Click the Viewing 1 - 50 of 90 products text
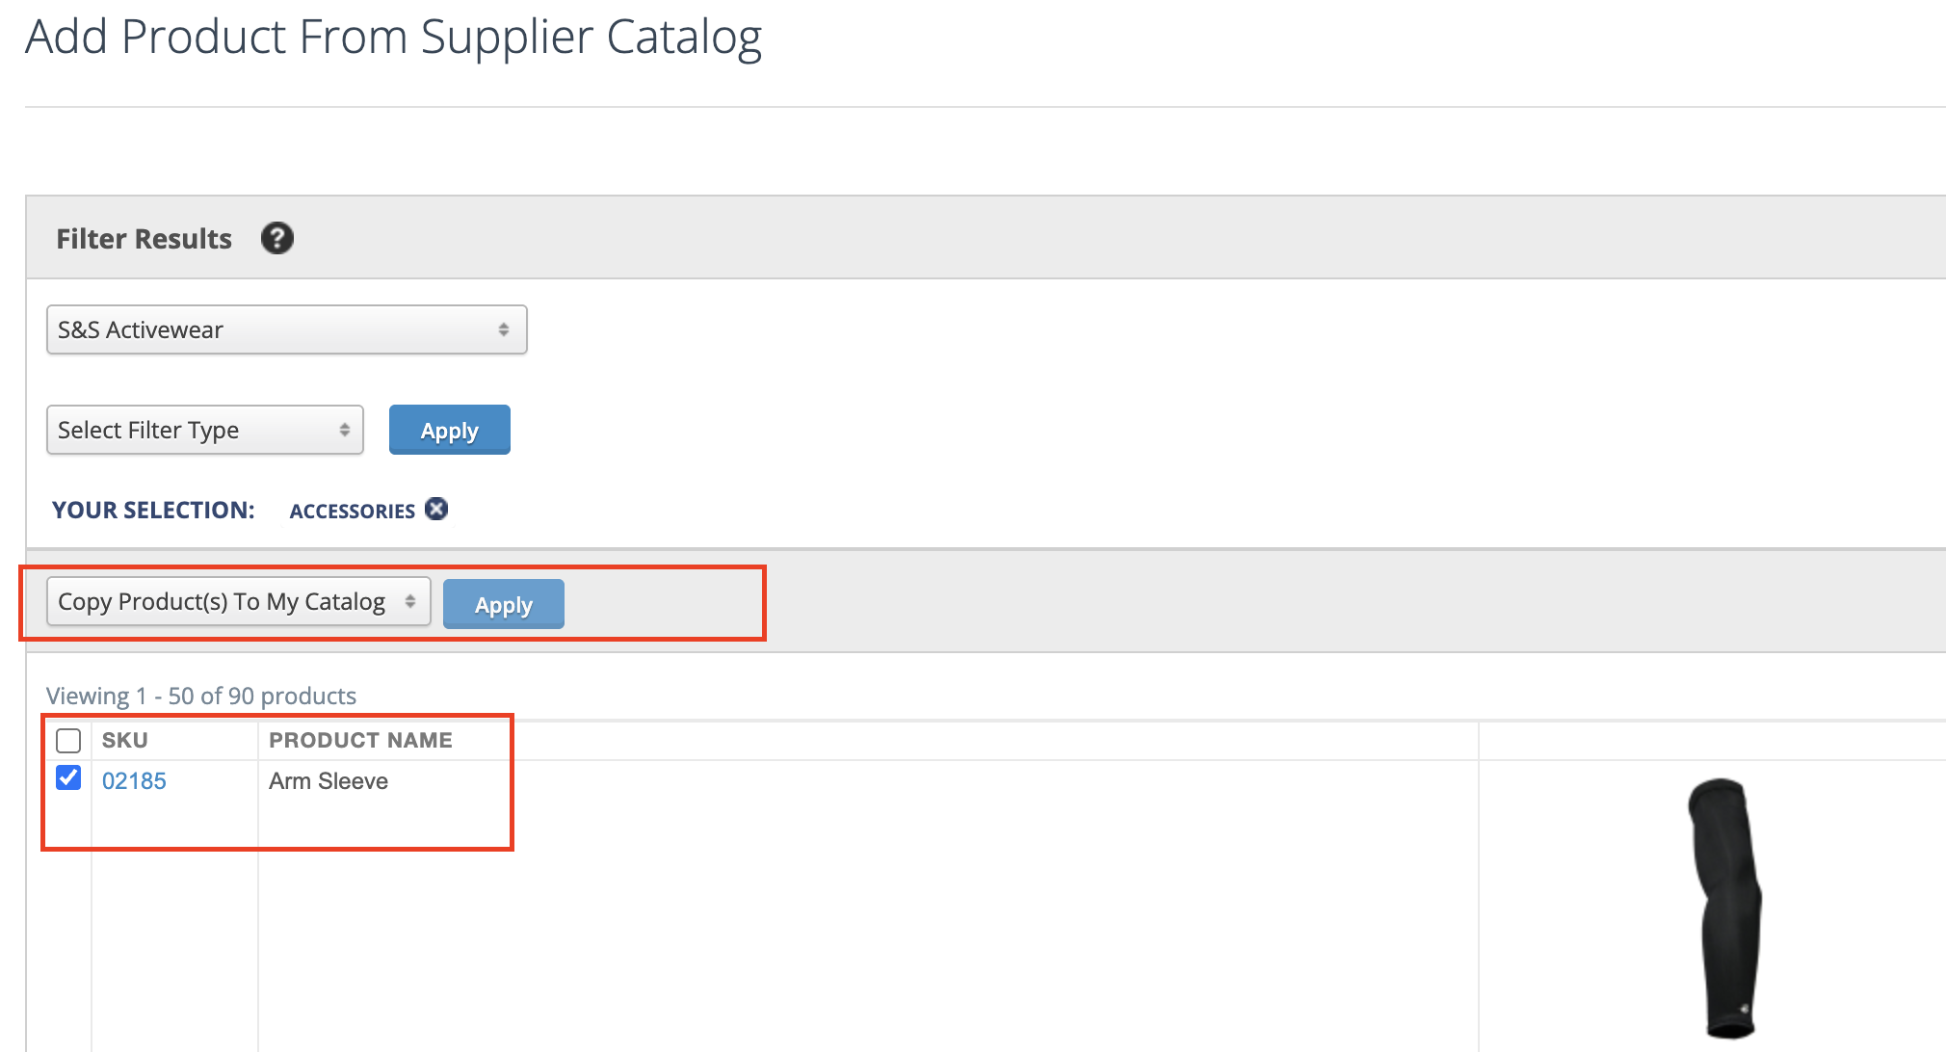1946x1052 pixels. coord(201,696)
